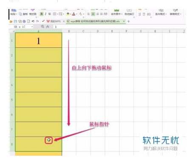The width and height of the screenshot is (196, 160).
Task: Click the Paste (粘贴) button
Action: [13, 12]
